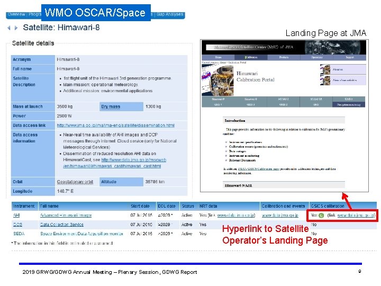Click the Dry mass label link
The width and height of the screenshot is (381, 286).
(x=111, y=106)
